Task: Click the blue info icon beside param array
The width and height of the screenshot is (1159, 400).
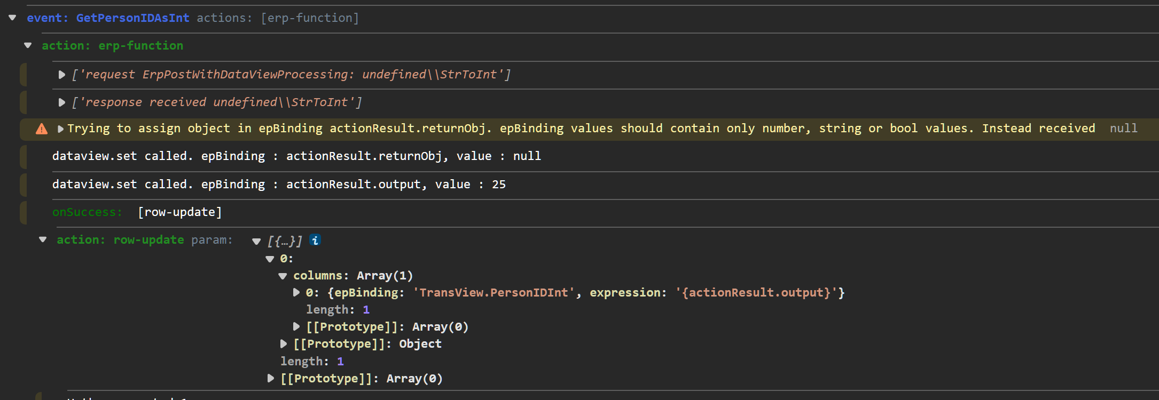Action: 315,241
